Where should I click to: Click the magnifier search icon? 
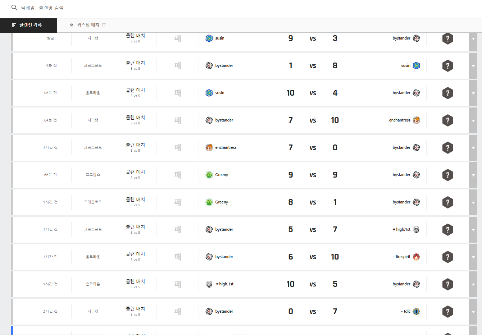point(14,8)
